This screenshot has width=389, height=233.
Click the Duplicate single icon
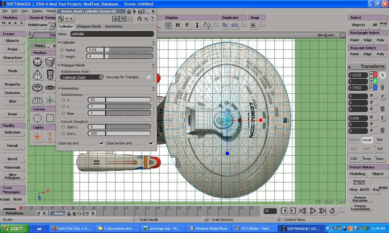click(225, 25)
